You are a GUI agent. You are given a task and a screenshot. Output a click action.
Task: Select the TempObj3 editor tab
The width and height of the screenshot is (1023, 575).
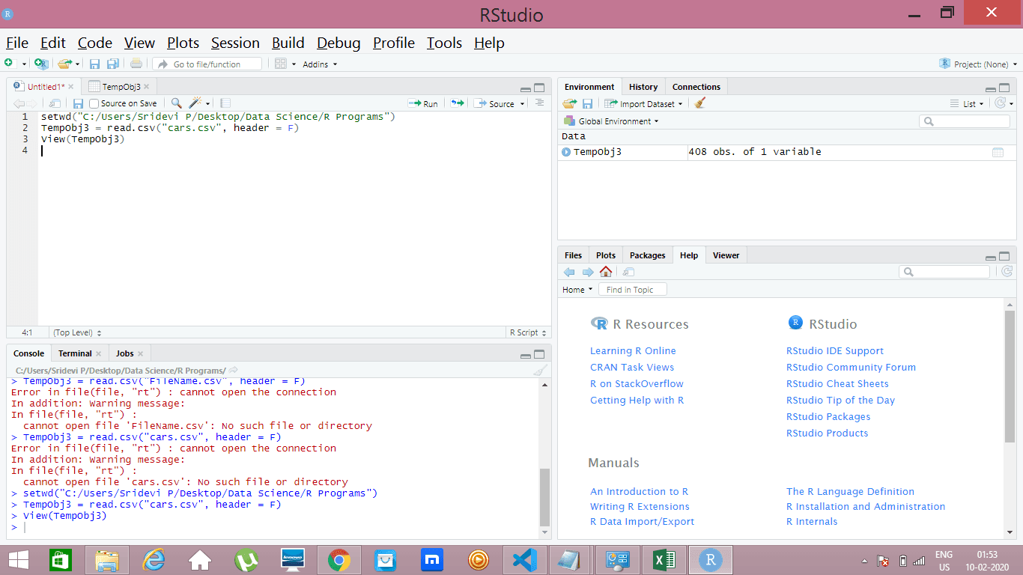click(120, 87)
